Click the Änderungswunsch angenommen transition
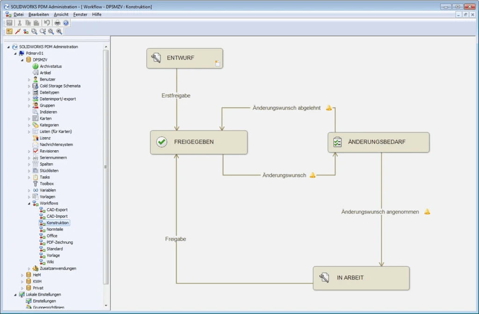This screenshot has width=479, height=314. pyautogui.click(x=380, y=212)
